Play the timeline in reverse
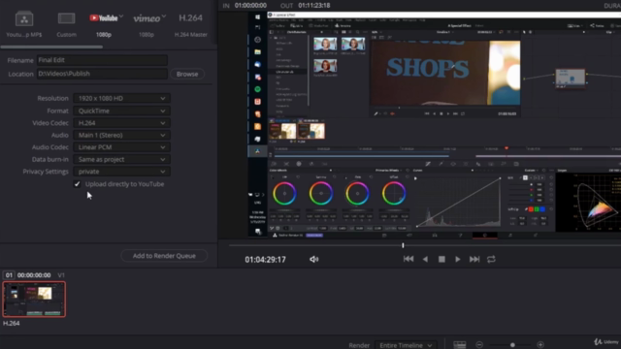Screen dimensions: 621x349 coord(425,259)
